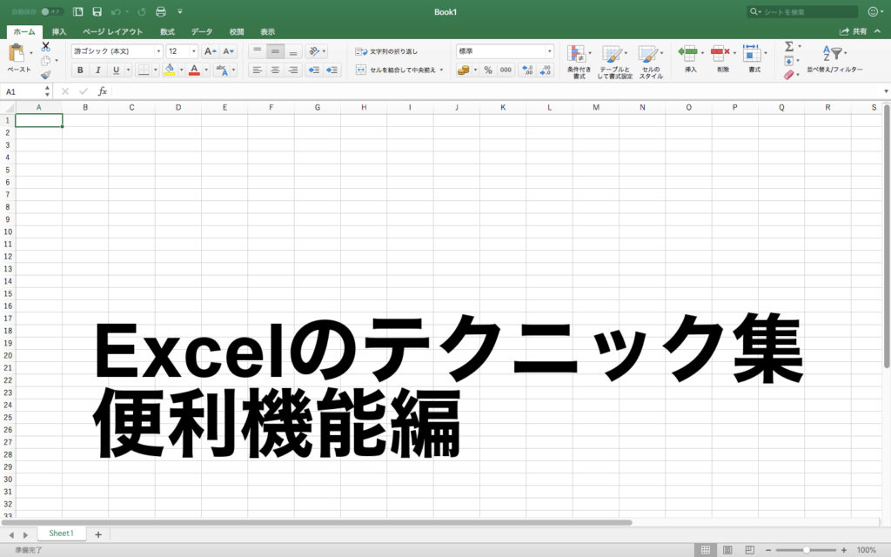Expand the fill color dropdown arrow
This screenshot has height=557, width=891.
click(181, 70)
